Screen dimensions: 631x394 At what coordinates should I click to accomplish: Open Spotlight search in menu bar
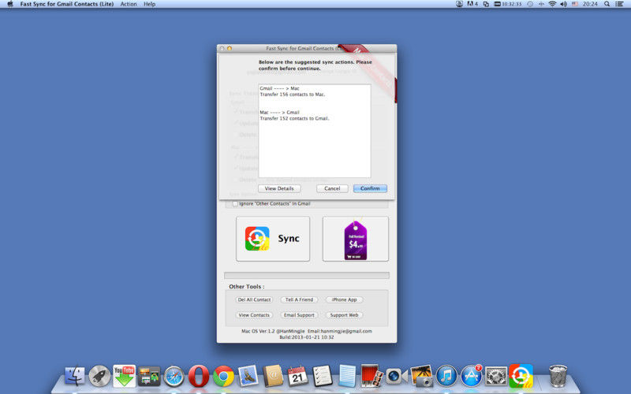(x=607, y=4)
